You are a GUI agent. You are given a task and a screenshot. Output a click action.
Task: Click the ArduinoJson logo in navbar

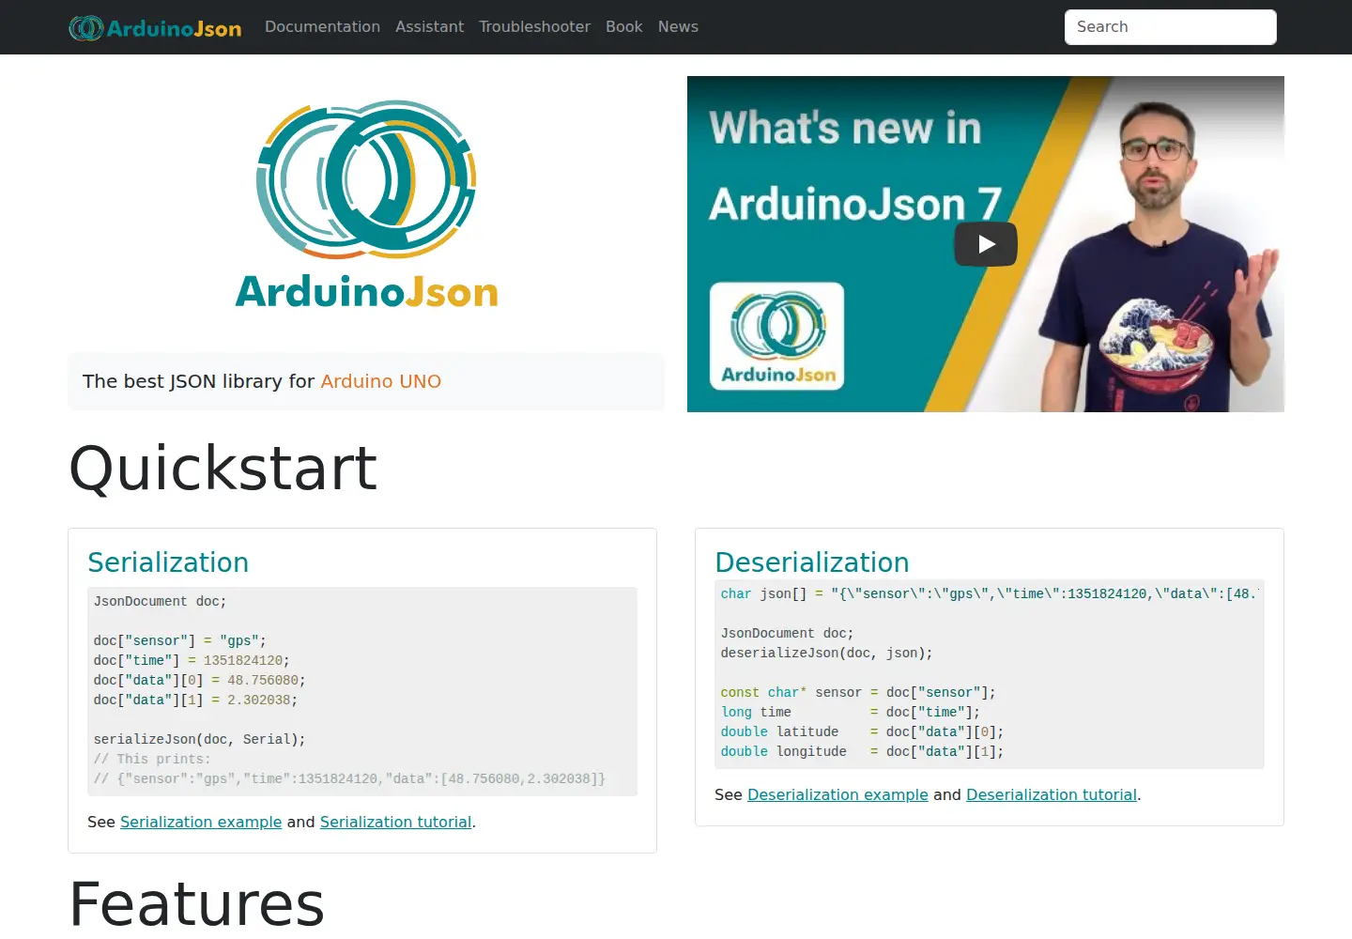pyautogui.click(x=155, y=27)
